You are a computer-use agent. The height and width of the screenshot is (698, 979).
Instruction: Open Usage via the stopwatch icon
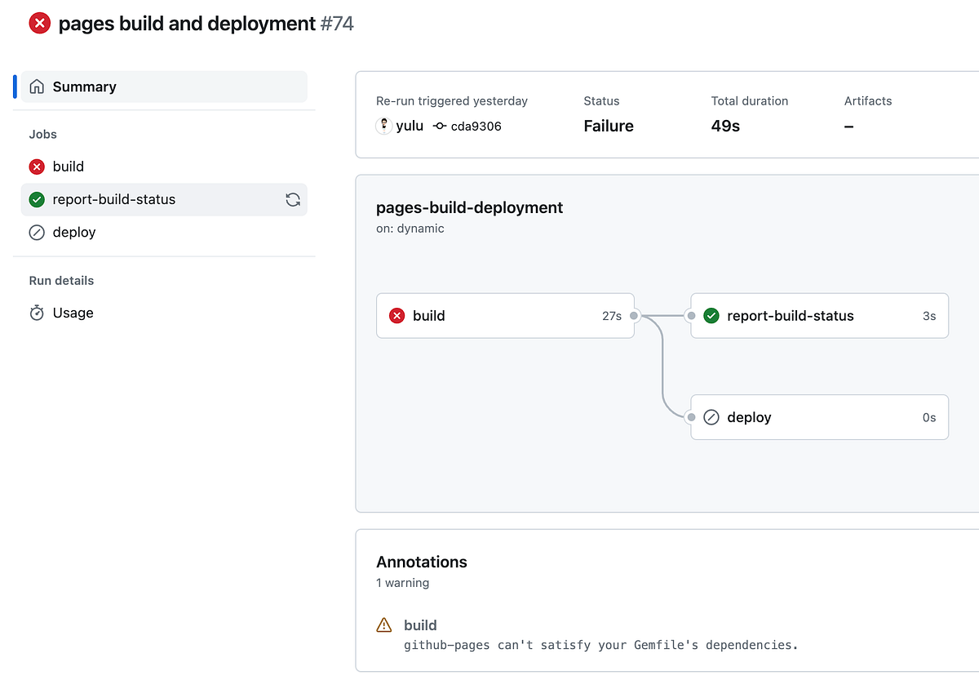(36, 313)
